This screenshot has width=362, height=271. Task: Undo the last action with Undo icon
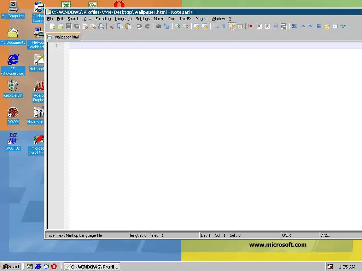coord(139,26)
